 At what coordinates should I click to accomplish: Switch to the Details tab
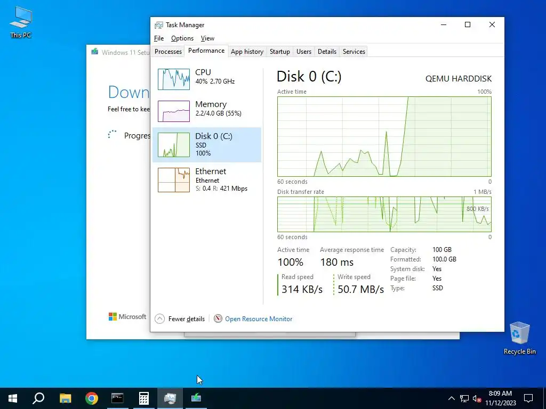click(327, 52)
